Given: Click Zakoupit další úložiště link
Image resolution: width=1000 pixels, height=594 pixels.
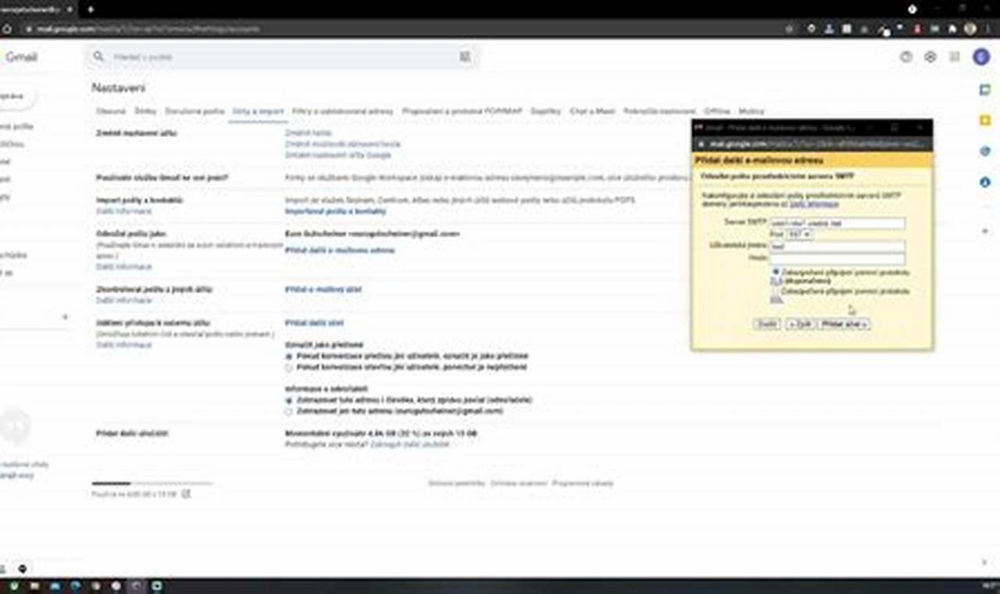Looking at the screenshot, I should click(x=410, y=445).
